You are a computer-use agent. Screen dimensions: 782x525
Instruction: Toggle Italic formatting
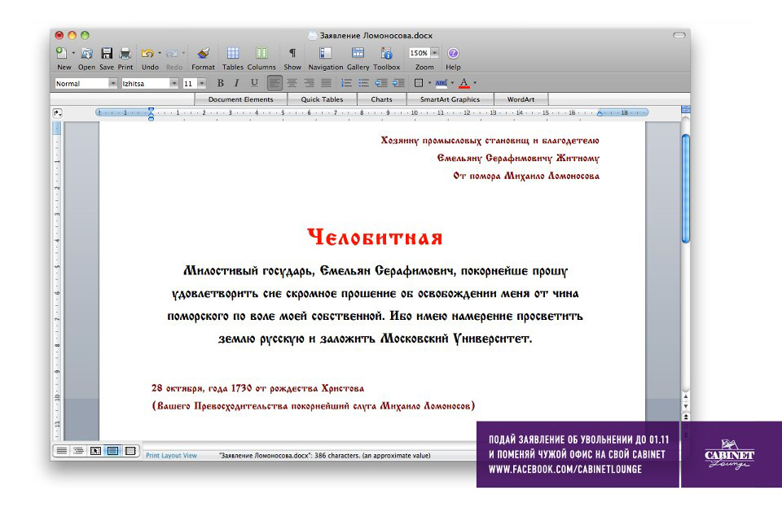(x=237, y=83)
